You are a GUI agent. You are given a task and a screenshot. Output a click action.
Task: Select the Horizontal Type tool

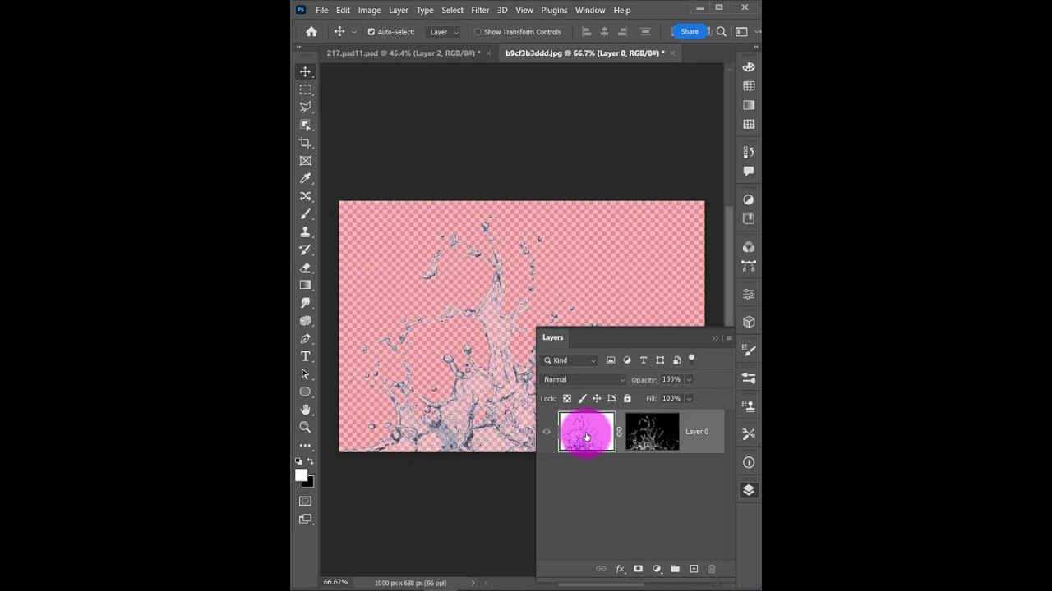click(306, 356)
